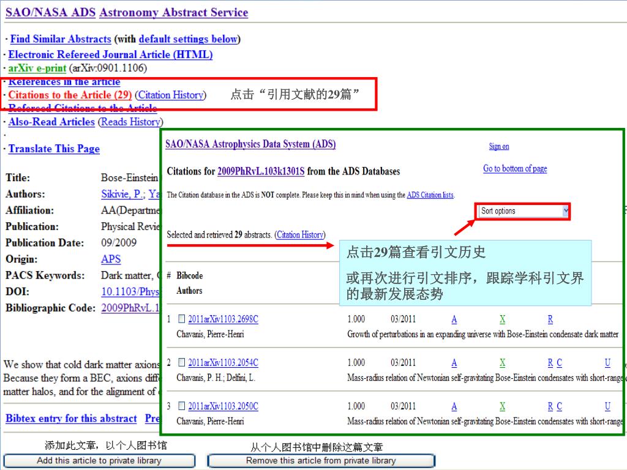
Task: Open bibcode 2011arXiv1103.2698C
Action: (223, 319)
